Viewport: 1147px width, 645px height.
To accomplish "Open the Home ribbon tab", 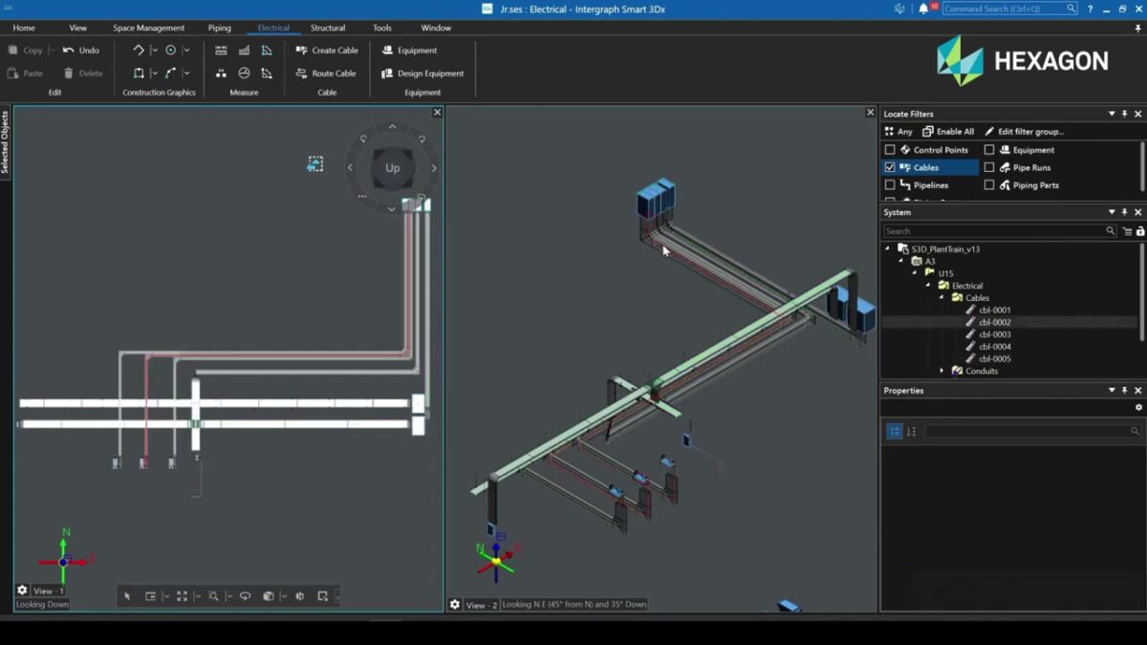I will (24, 28).
